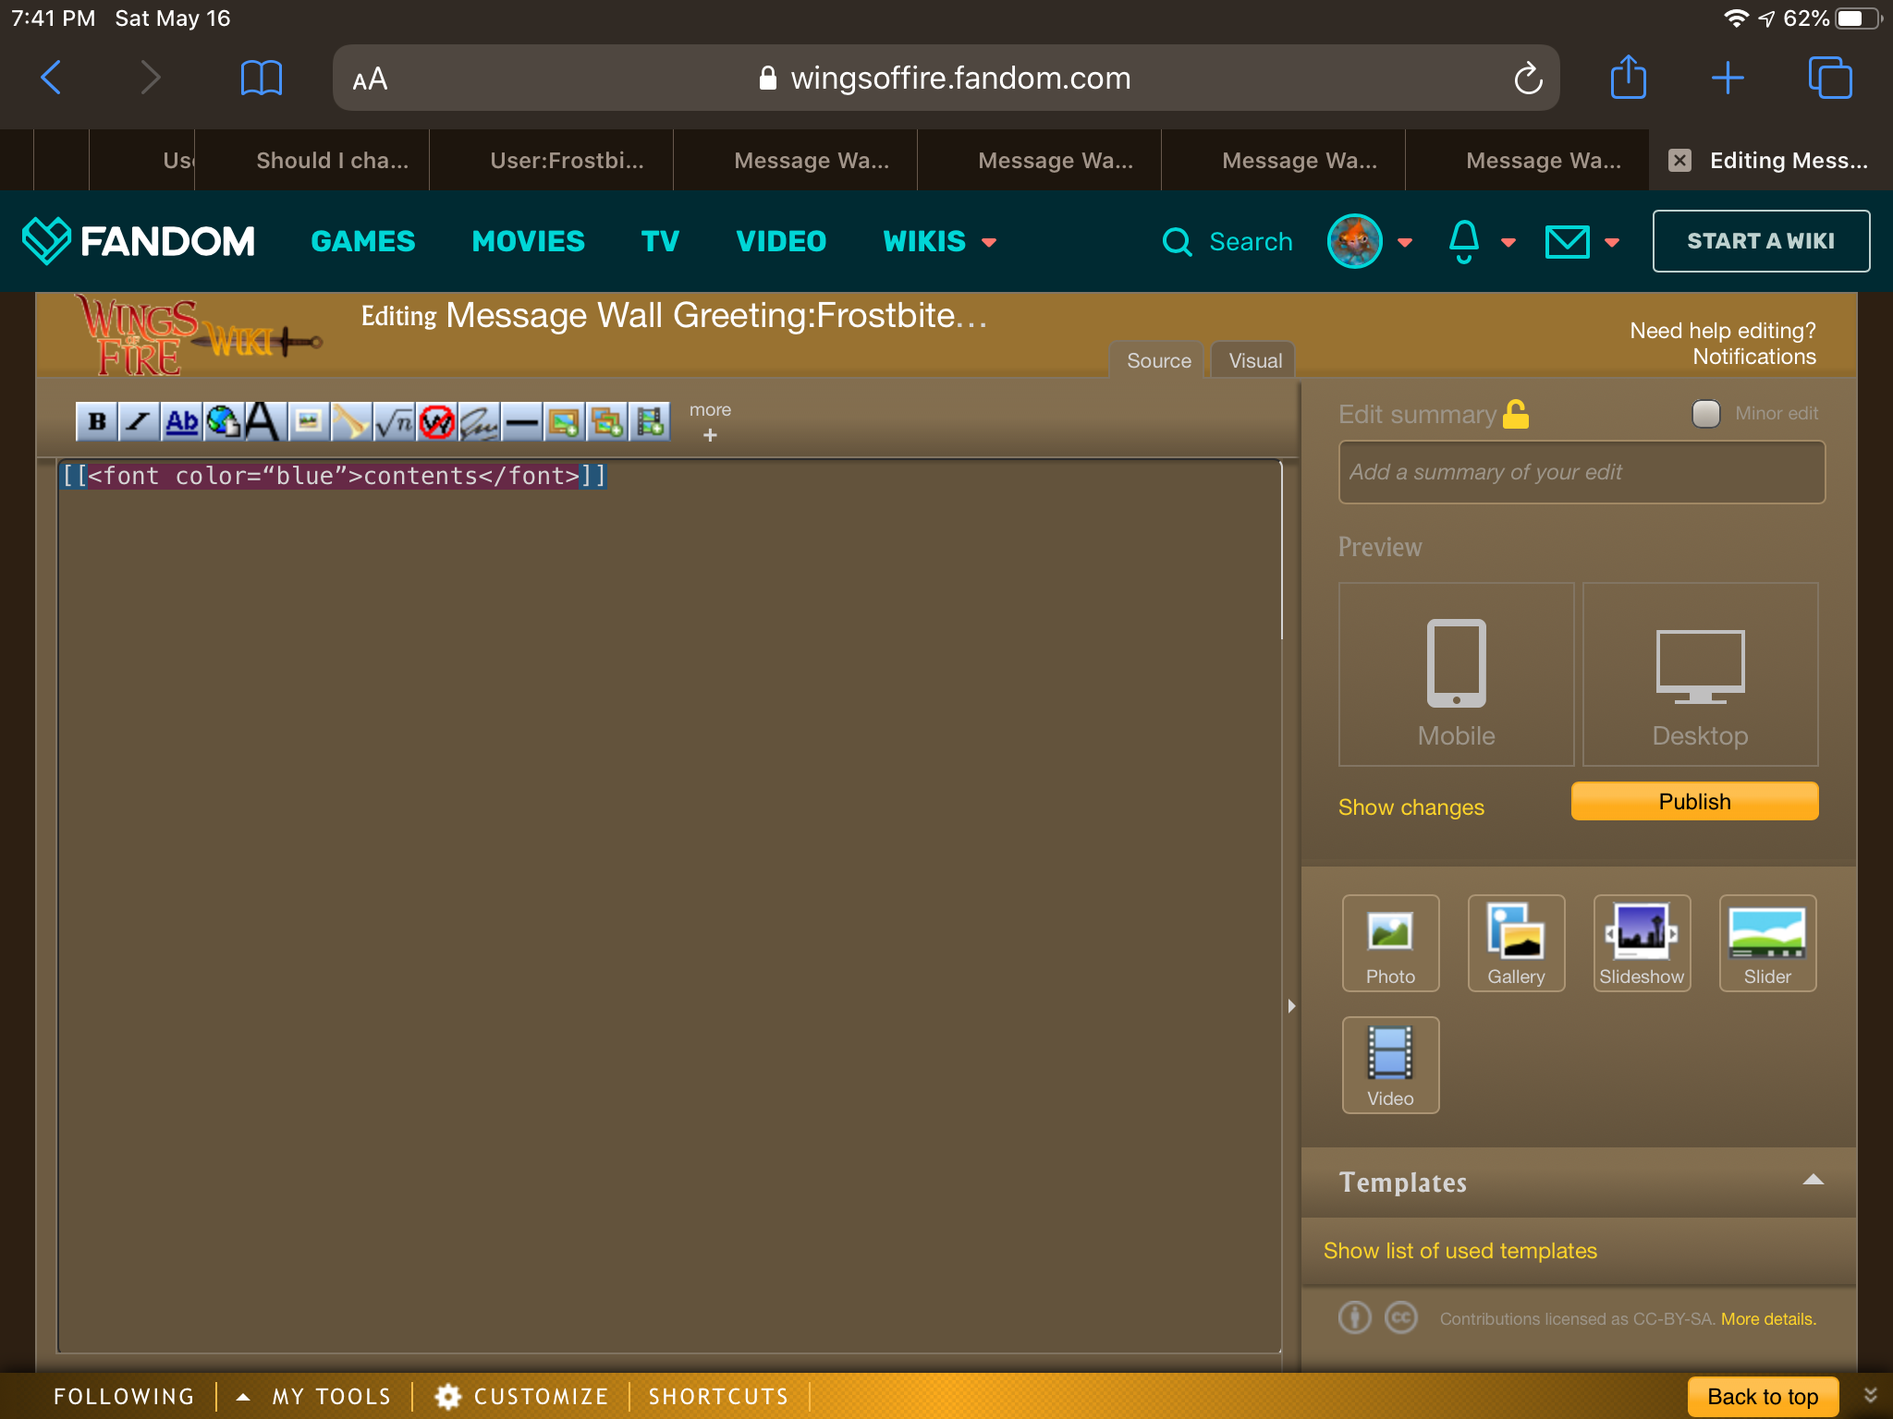Click the Bold formatting button

pyautogui.click(x=97, y=422)
